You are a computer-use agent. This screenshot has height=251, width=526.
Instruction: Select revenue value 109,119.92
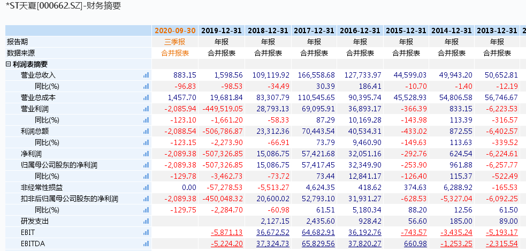tap(271, 75)
